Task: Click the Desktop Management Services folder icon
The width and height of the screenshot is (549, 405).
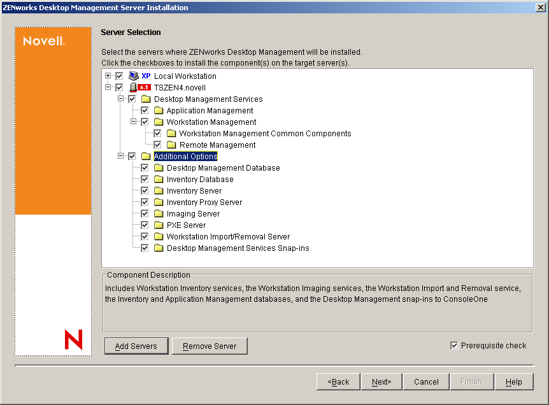Action: tap(146, 99)
